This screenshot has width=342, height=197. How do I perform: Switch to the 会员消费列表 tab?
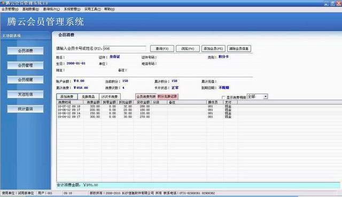(x=146, y=97)
